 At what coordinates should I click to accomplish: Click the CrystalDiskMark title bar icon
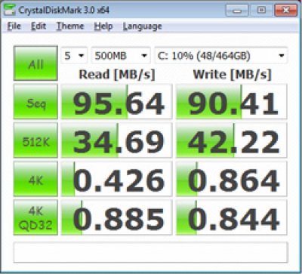[9, 11]
